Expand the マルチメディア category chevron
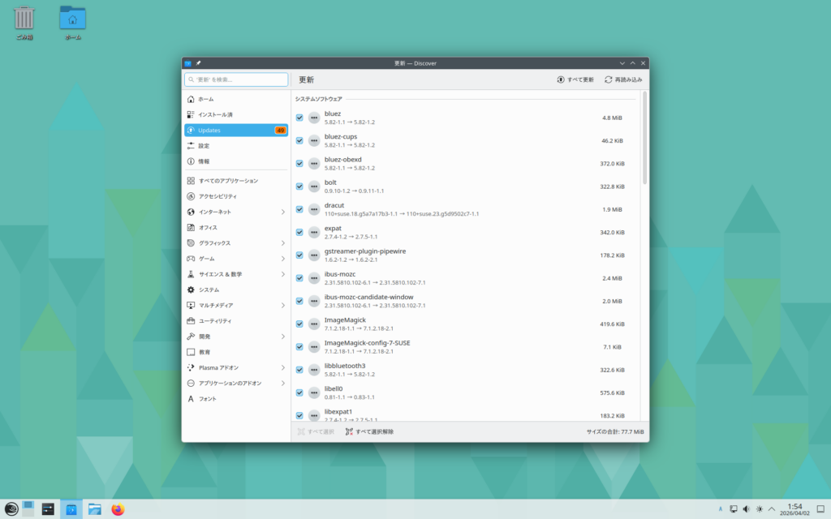The image size is (831, 519). click(x=282, y=306)
